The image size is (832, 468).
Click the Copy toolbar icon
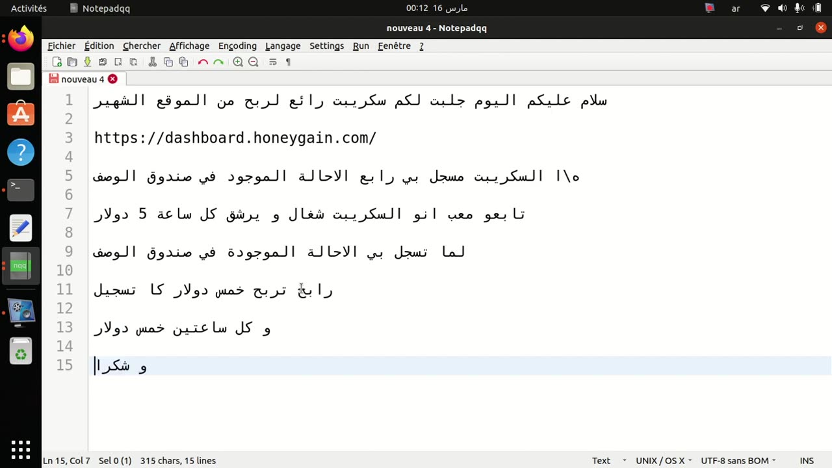click(x=168, y=62)
